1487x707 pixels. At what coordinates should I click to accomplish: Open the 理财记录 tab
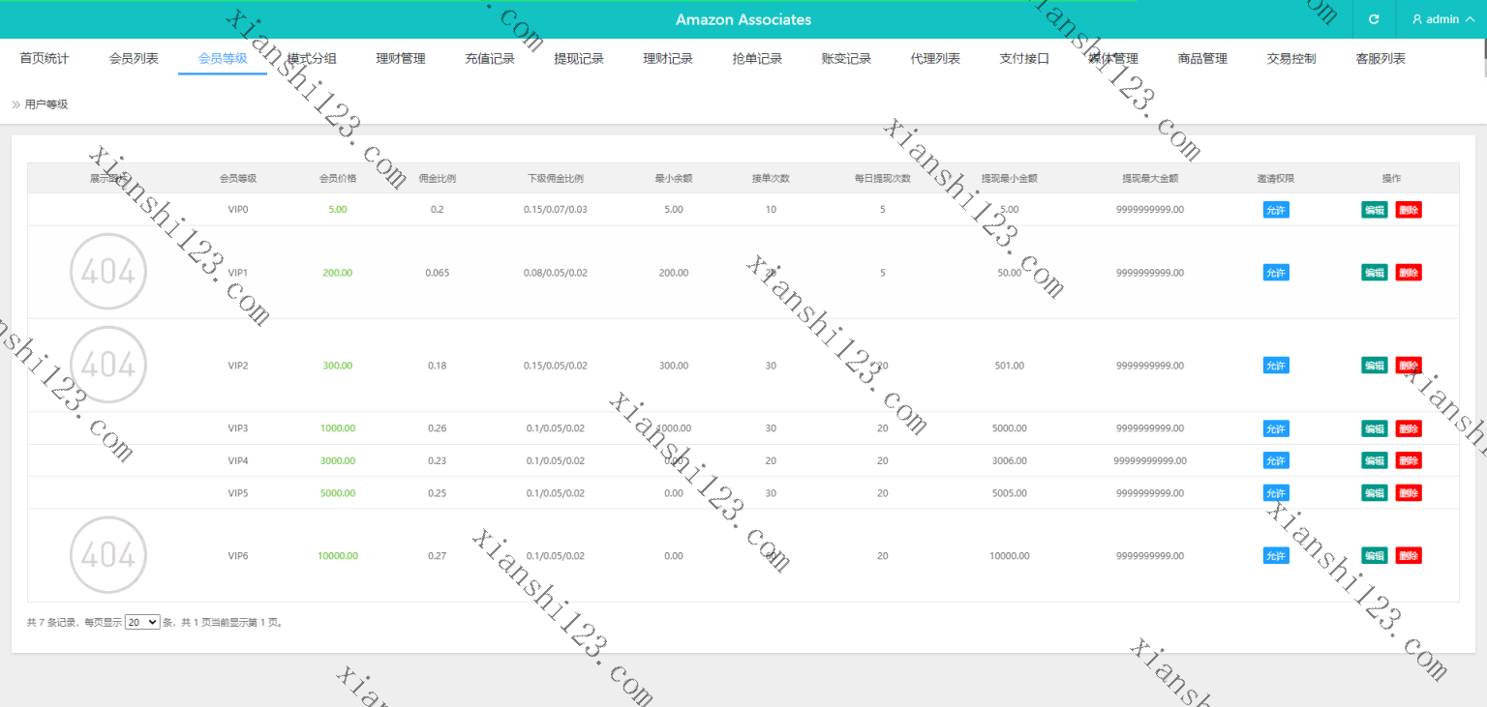[668, 59]
